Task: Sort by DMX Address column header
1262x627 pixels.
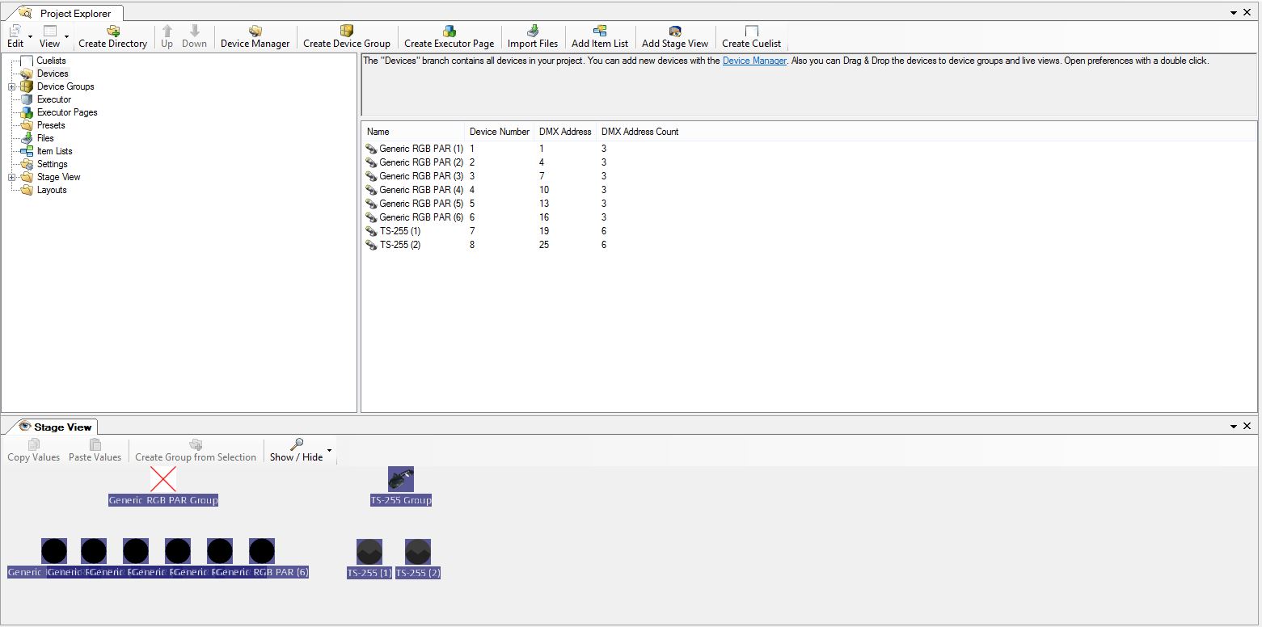Action: coord(565,132)
